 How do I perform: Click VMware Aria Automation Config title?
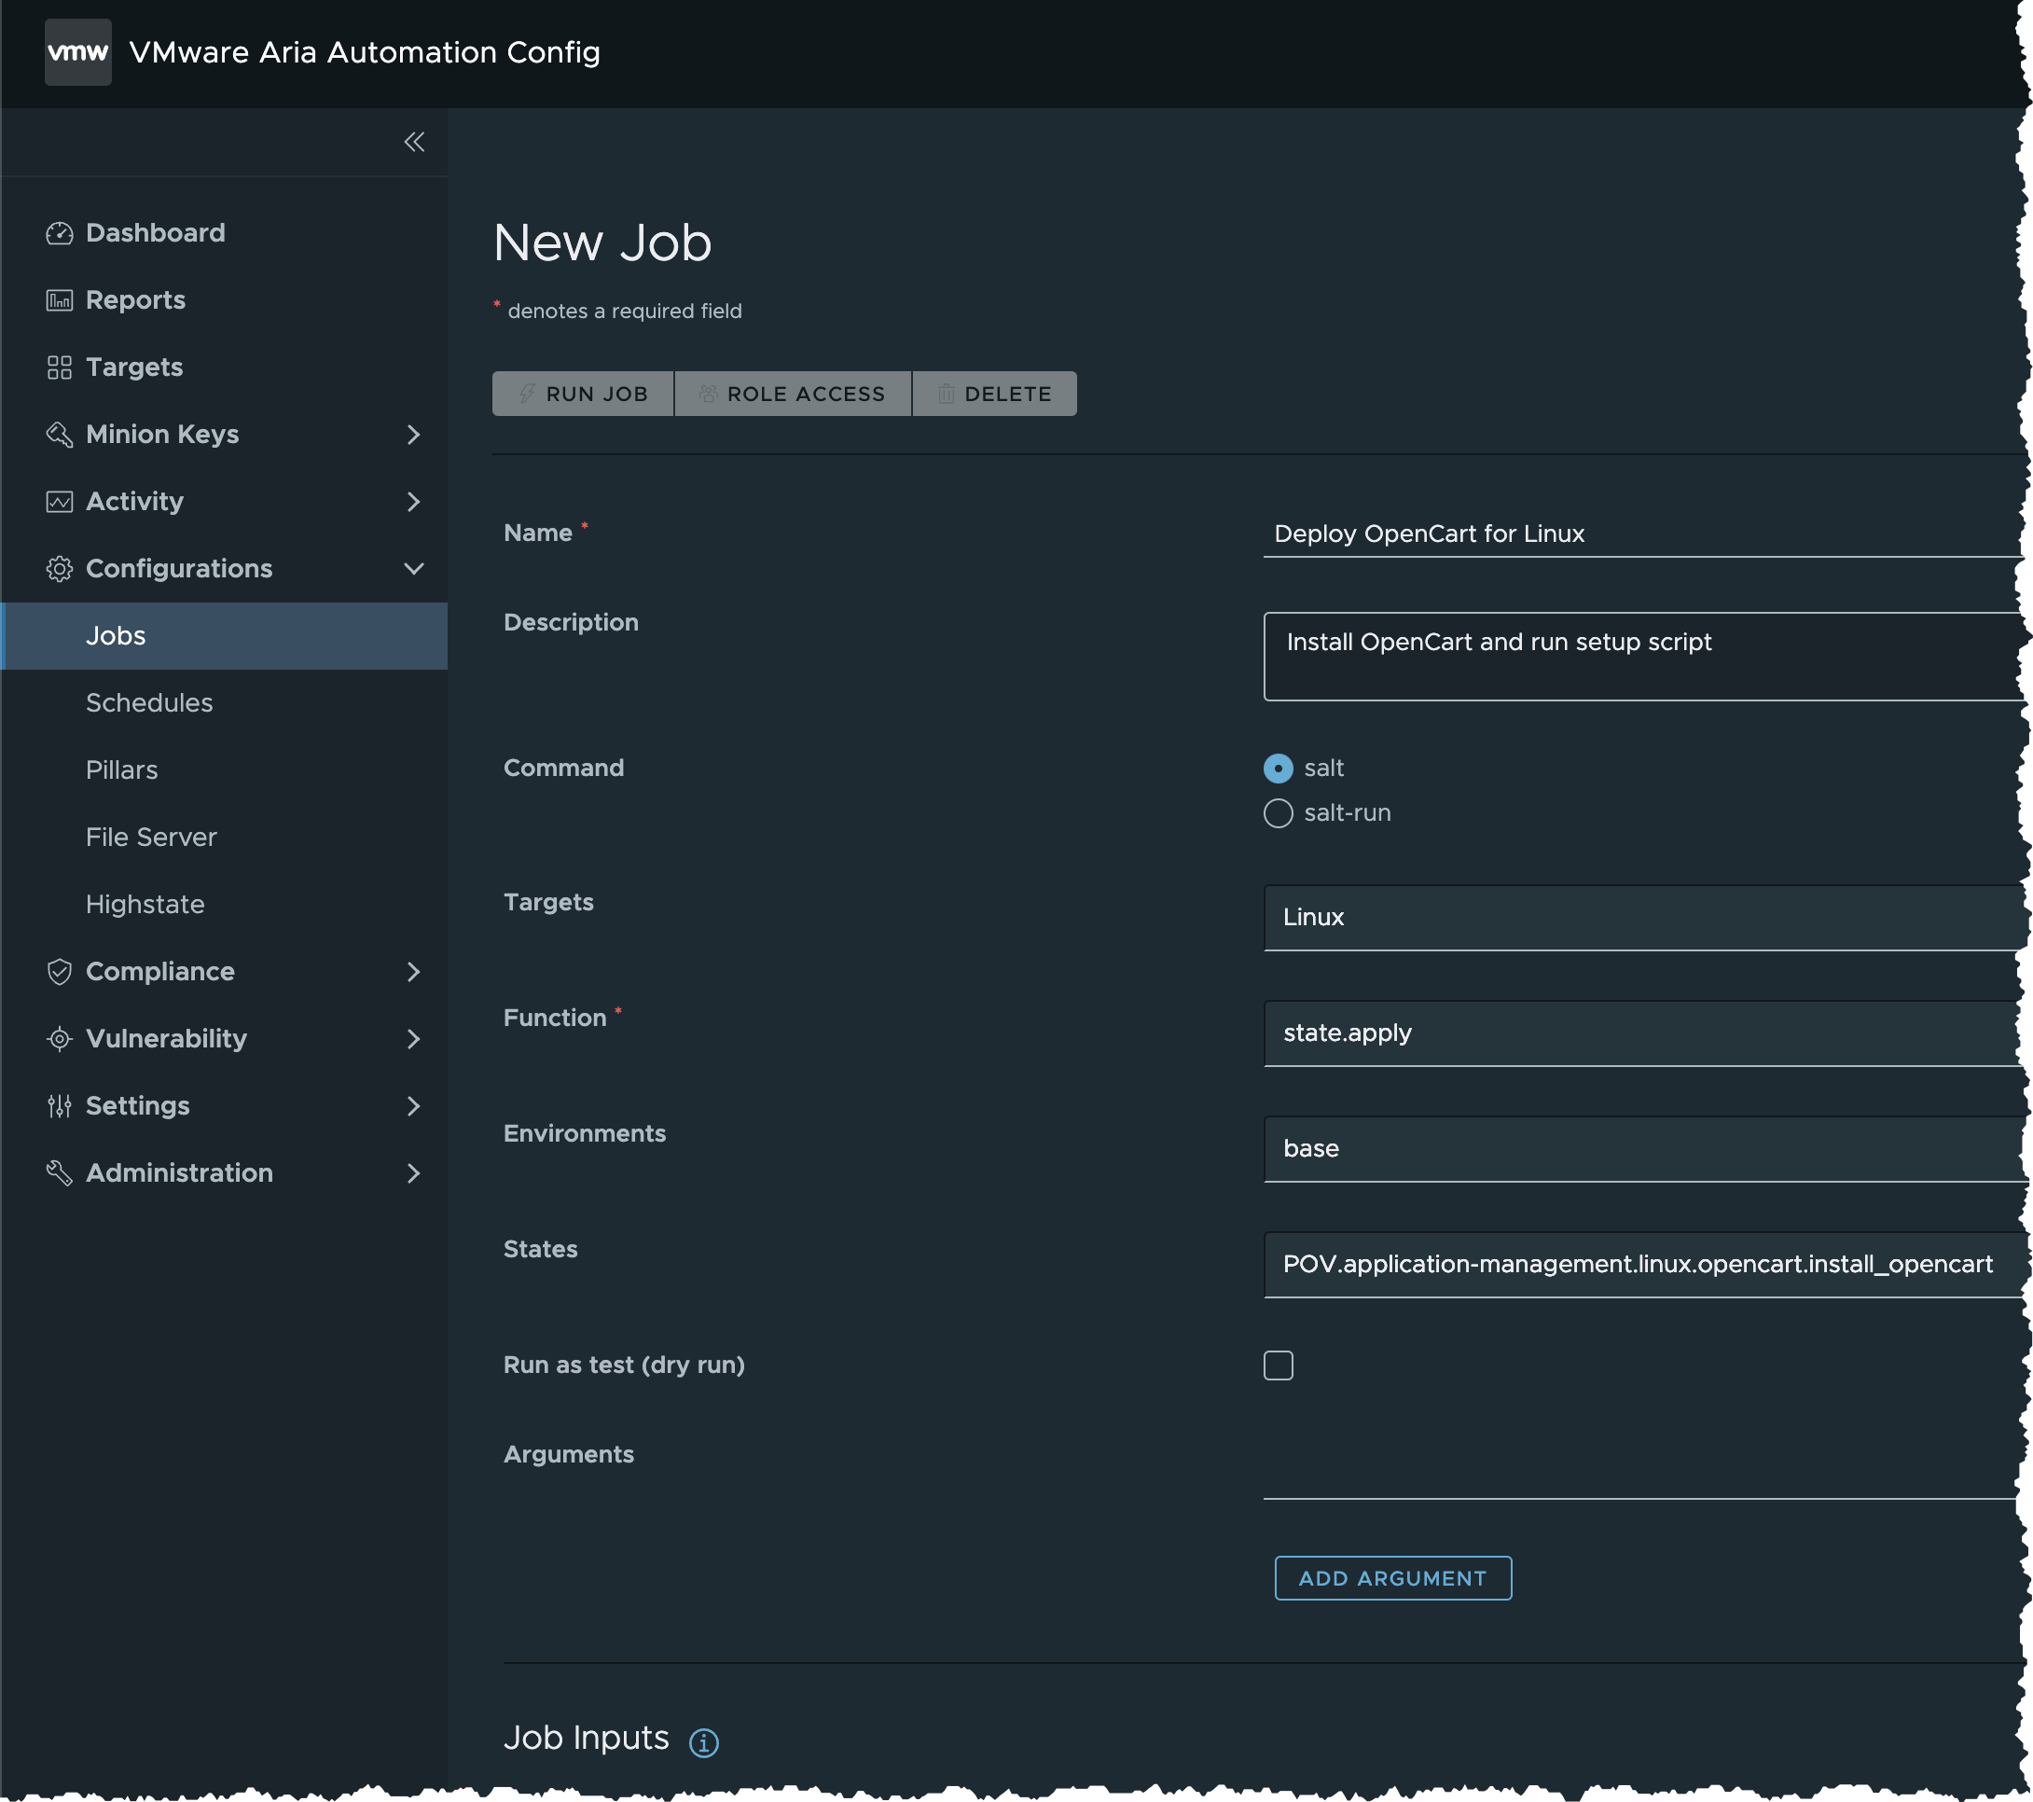point(364,51)
